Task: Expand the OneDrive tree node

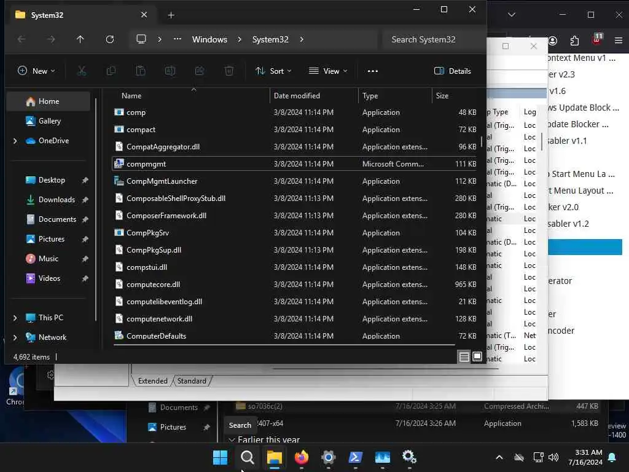Action: pyautogui.click(x=15, y=141)
